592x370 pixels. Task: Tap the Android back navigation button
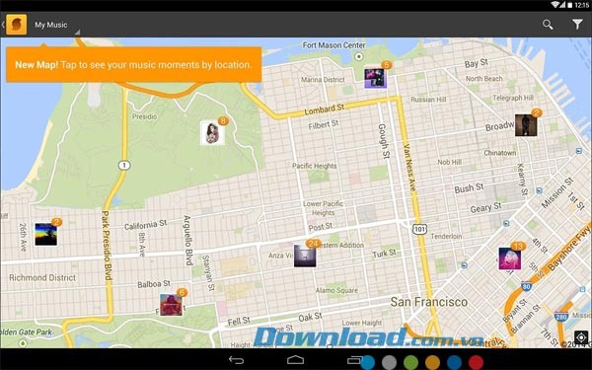tap(237, 360)
